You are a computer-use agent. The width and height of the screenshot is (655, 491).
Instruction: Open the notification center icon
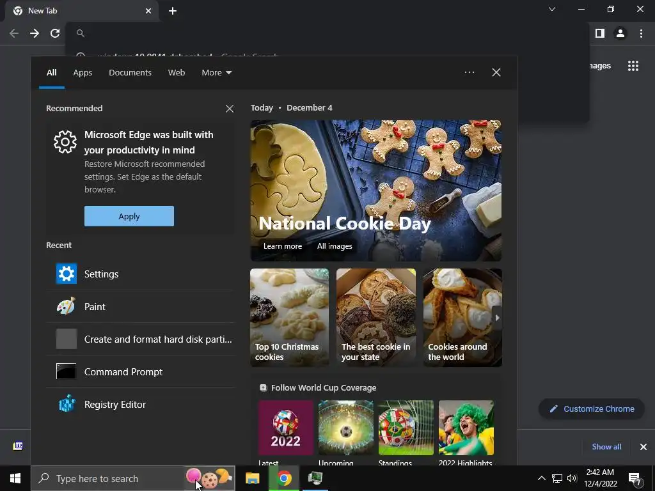(x=635, y=479)
